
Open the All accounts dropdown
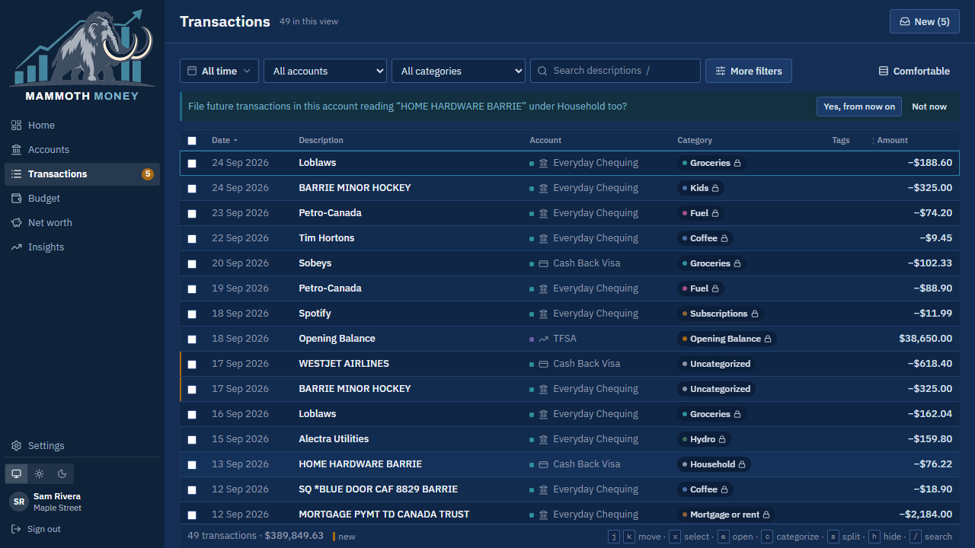[x=325, y=71]
